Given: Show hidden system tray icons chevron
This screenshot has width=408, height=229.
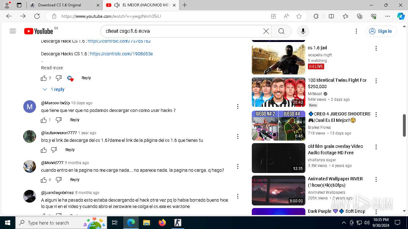Looking at the screenshot, I should click(x=344, y=223).
